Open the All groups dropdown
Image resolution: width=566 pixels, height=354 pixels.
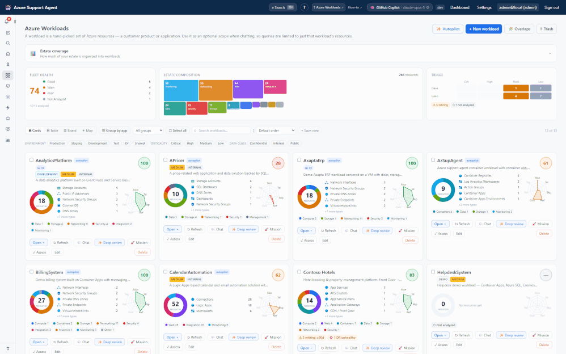(149, 130)
